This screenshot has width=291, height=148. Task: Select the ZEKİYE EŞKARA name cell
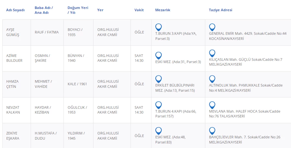13,136
